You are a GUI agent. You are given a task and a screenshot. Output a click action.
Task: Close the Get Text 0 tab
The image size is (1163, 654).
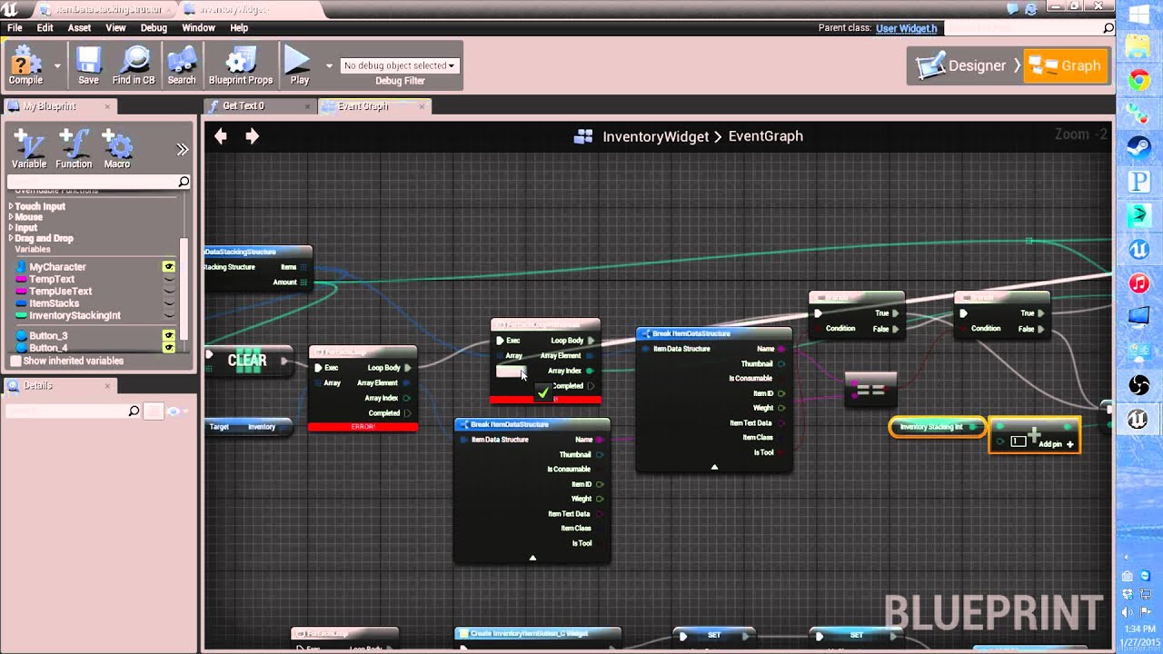[x=308, y=106]
